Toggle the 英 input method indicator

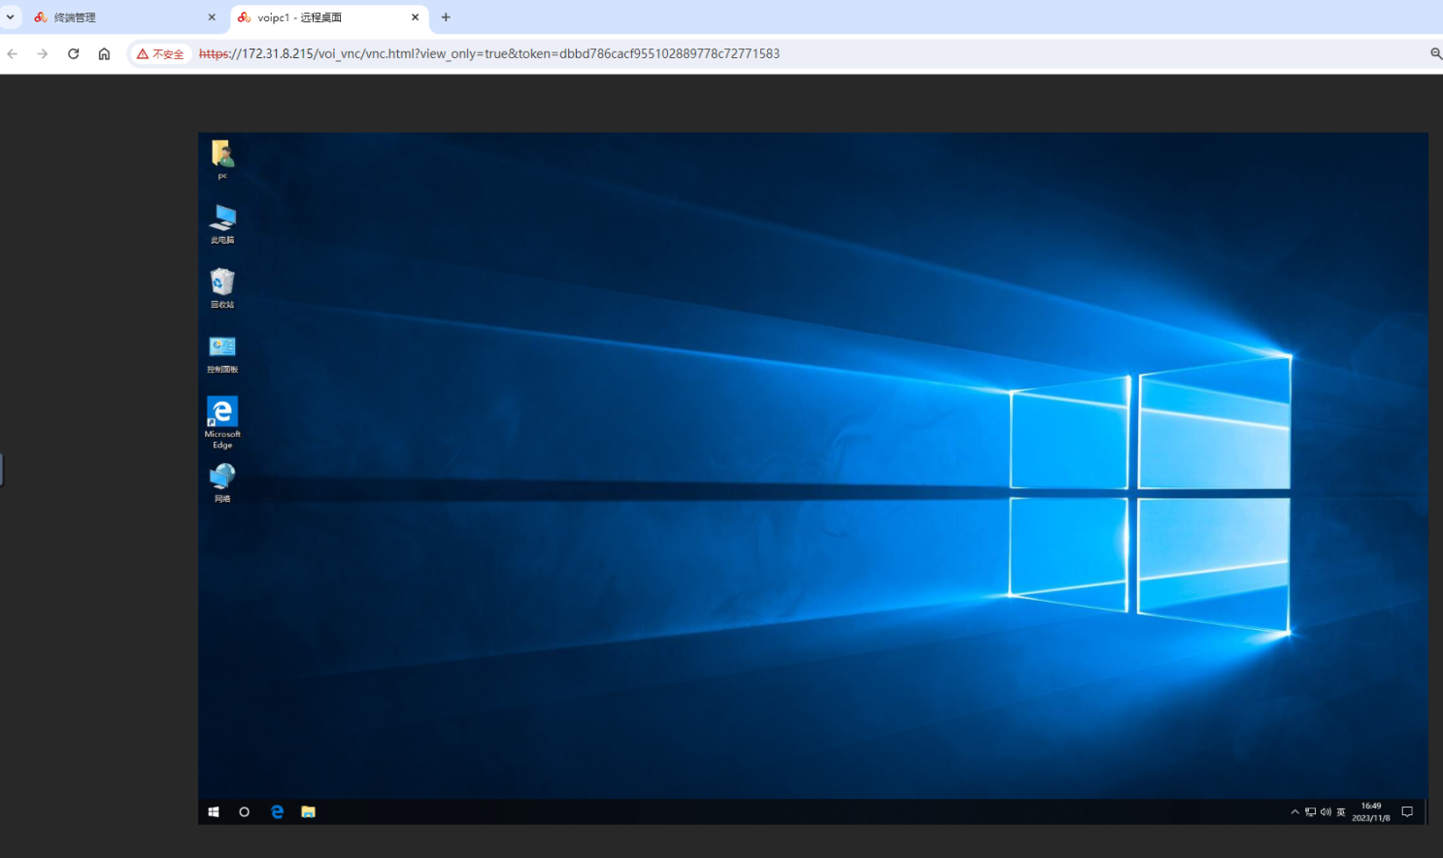tap(1341, 812)
